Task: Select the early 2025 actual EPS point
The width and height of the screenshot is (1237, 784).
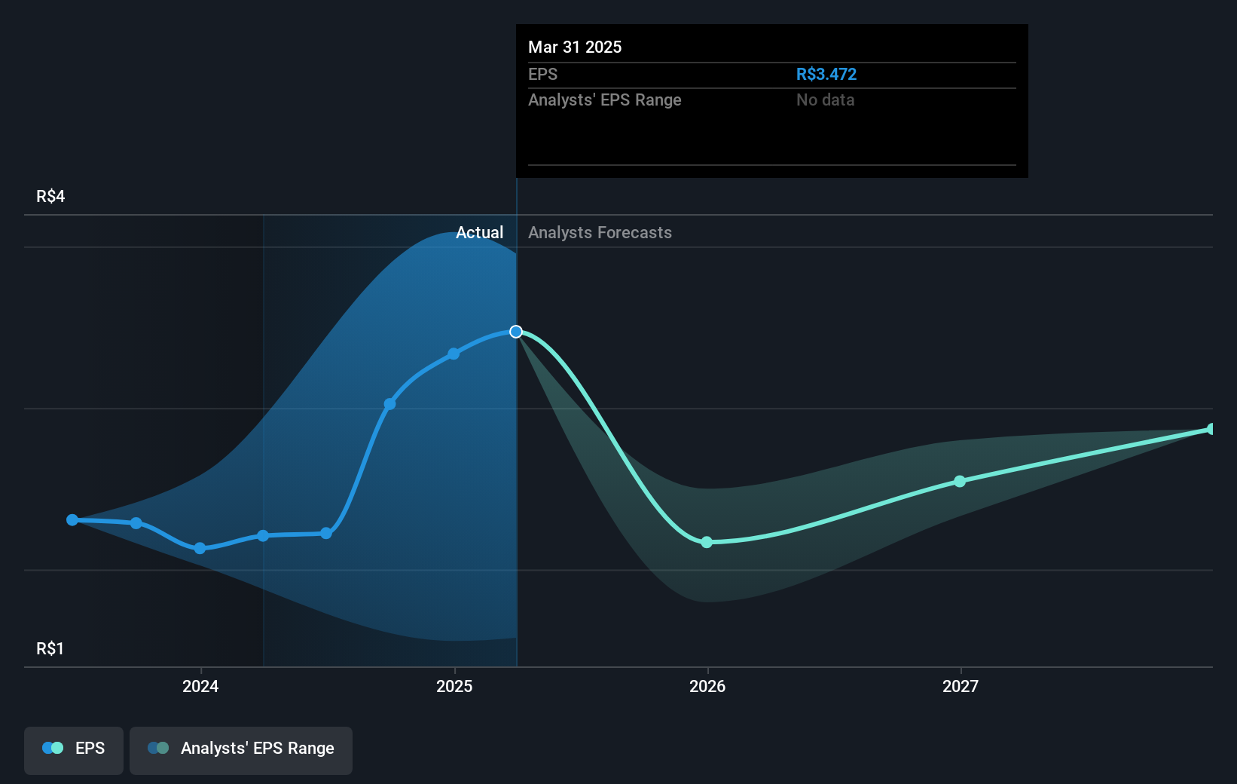Action: 454,354
